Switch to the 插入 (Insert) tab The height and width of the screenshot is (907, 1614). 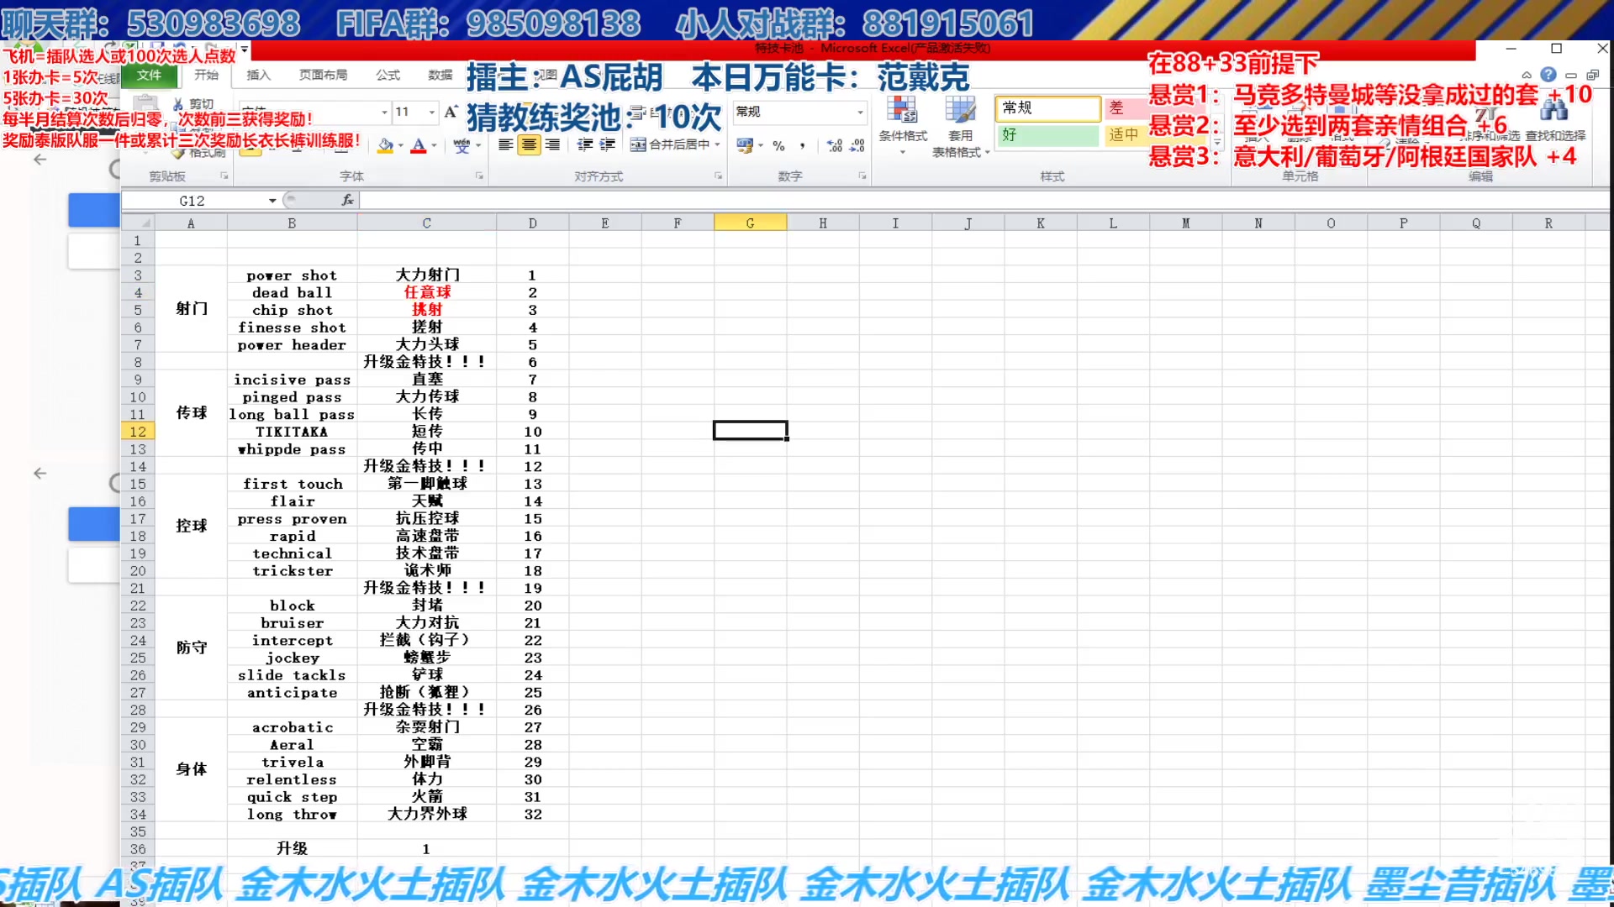(x=258, y=76)
